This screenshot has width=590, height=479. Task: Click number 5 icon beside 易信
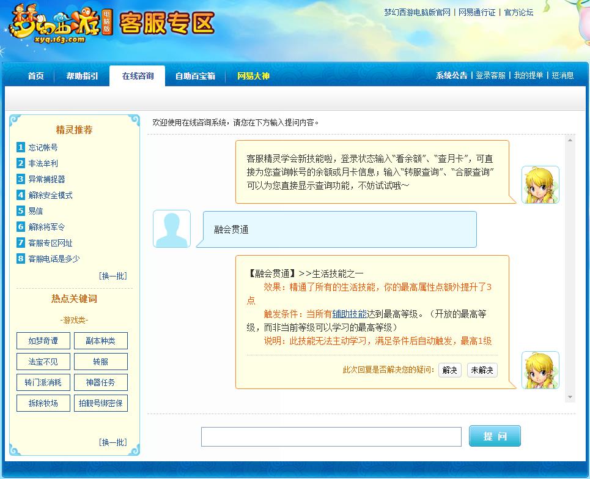click(21, 210)
